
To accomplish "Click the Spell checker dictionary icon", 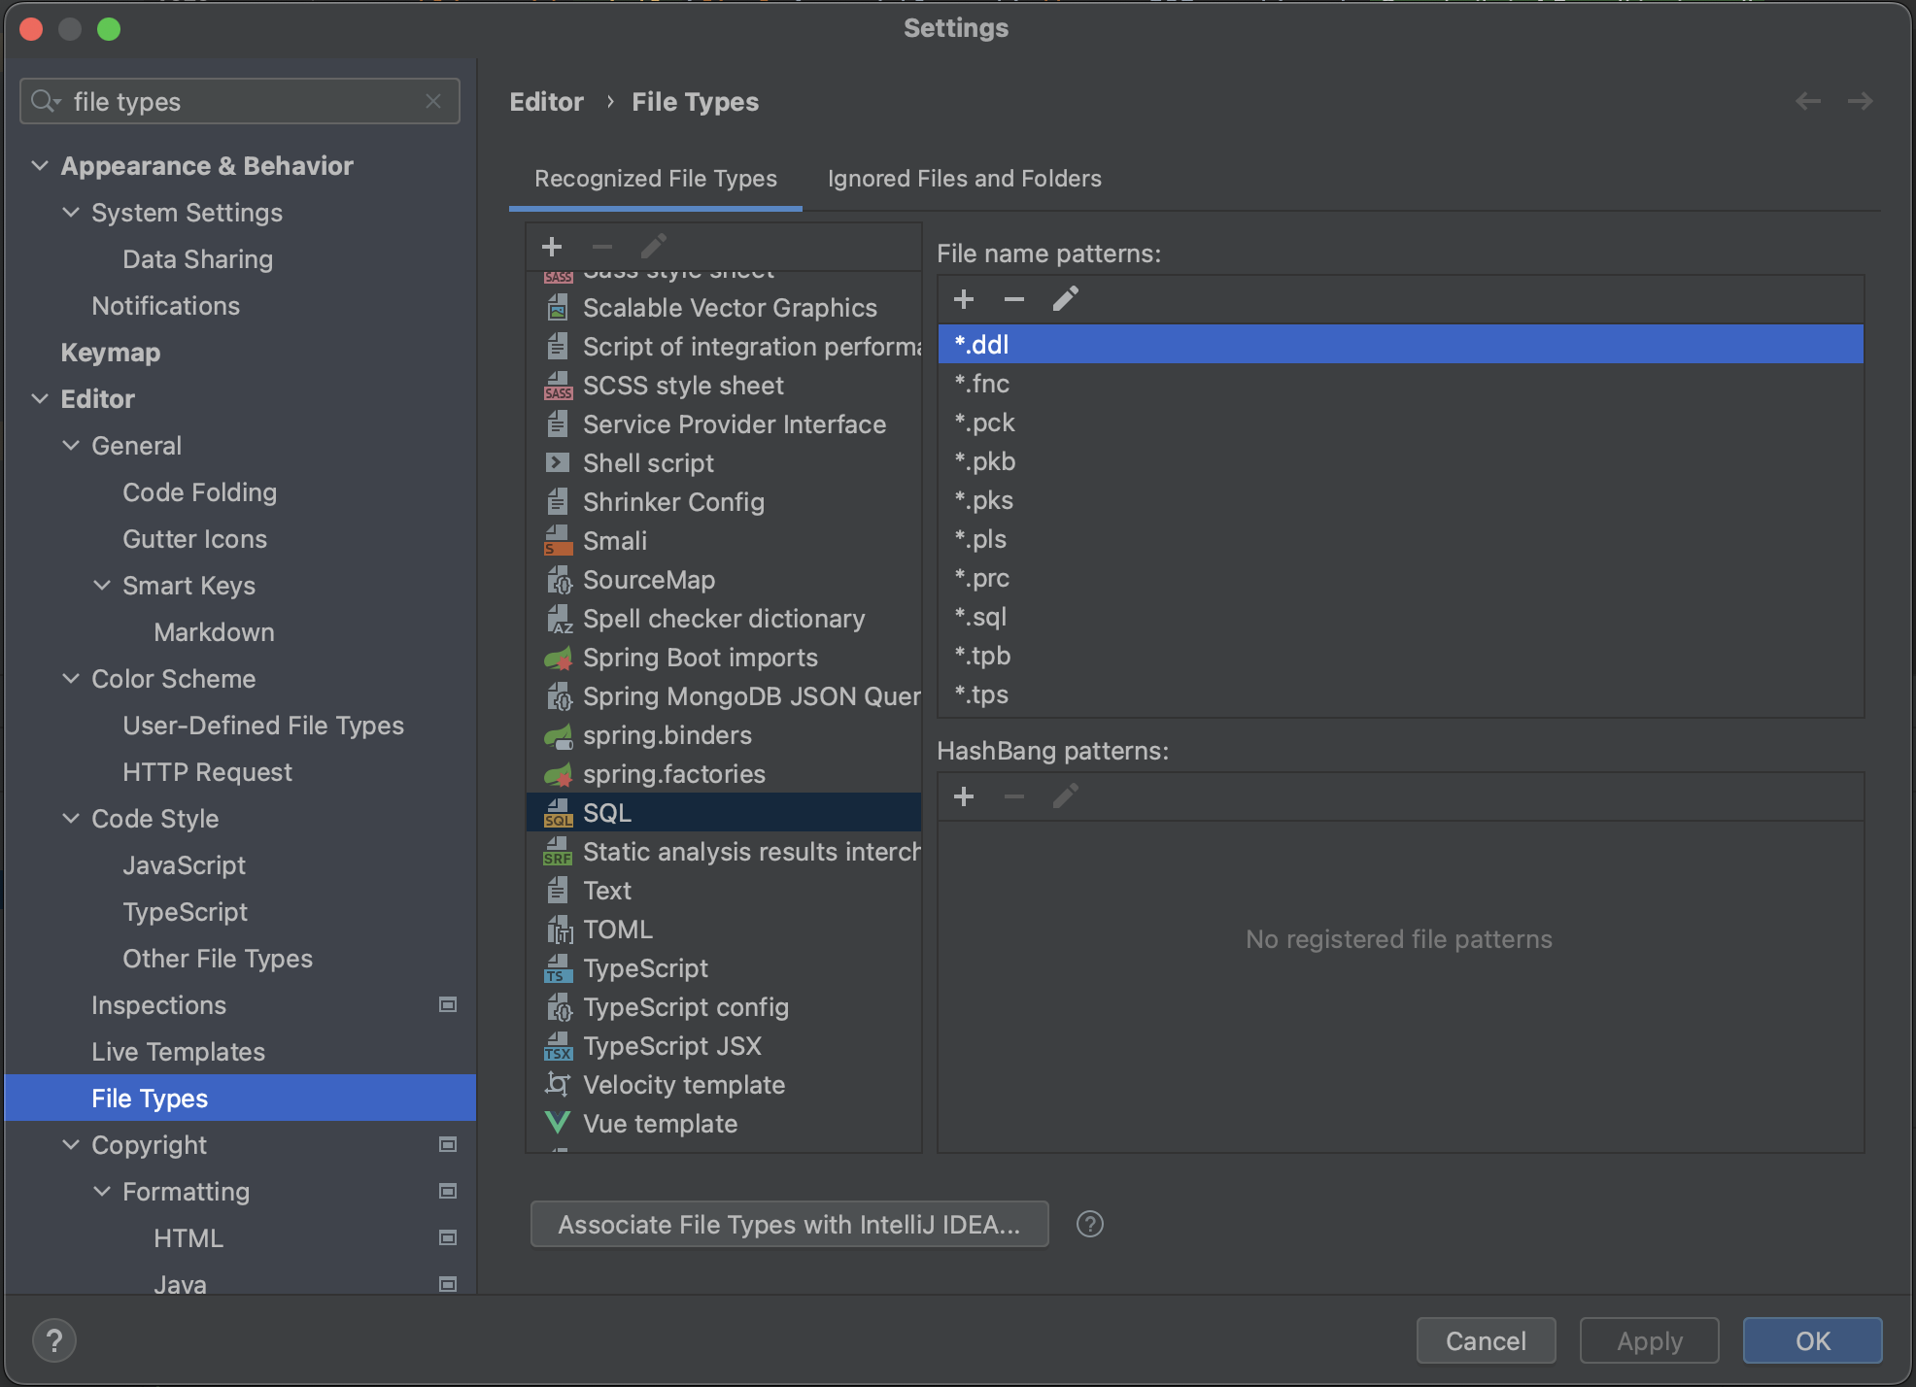I will coord(558,619).
